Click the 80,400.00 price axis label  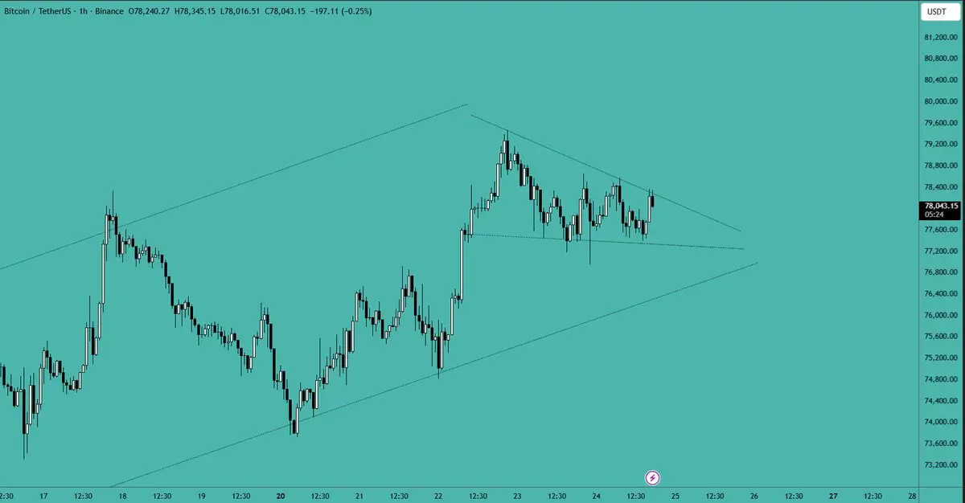click(x=940, y=80)
